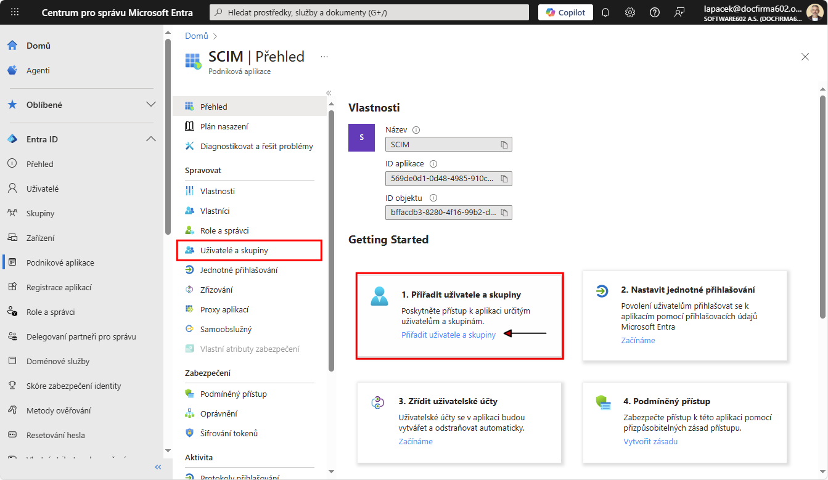Click the Metody ověřování icon

coord(12,410)
